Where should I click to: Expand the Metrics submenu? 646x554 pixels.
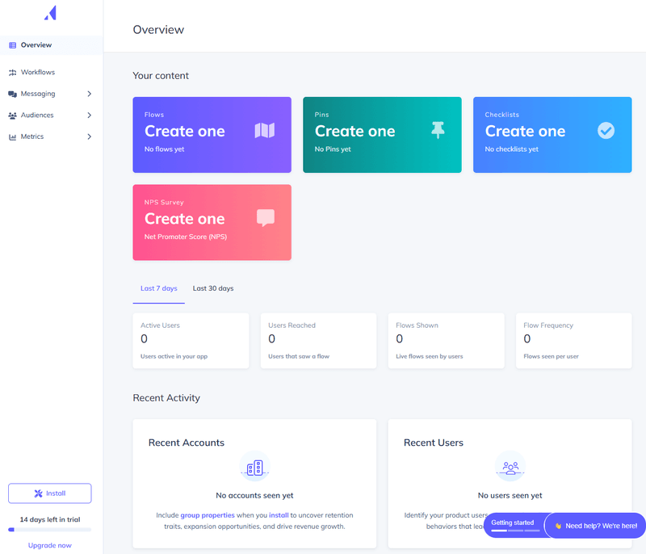pyautogui.click(x=91, y=136)
